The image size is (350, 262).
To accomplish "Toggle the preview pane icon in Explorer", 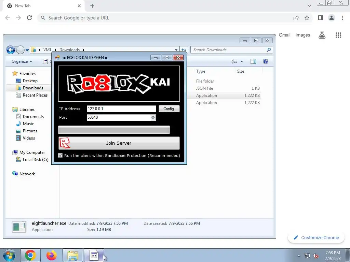I will [253, 61].
